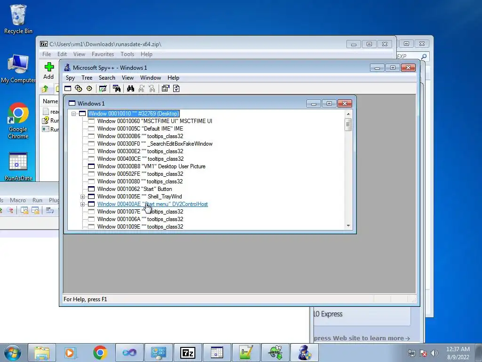
Task: Expand the "Start menu" DV2ControlHost node
Action: tap(82, 204)
